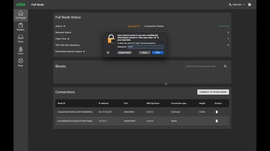Viewport: 270px width, 151px height.
Task: Click the Status info tooltip icon
Action: click(65, 26)
